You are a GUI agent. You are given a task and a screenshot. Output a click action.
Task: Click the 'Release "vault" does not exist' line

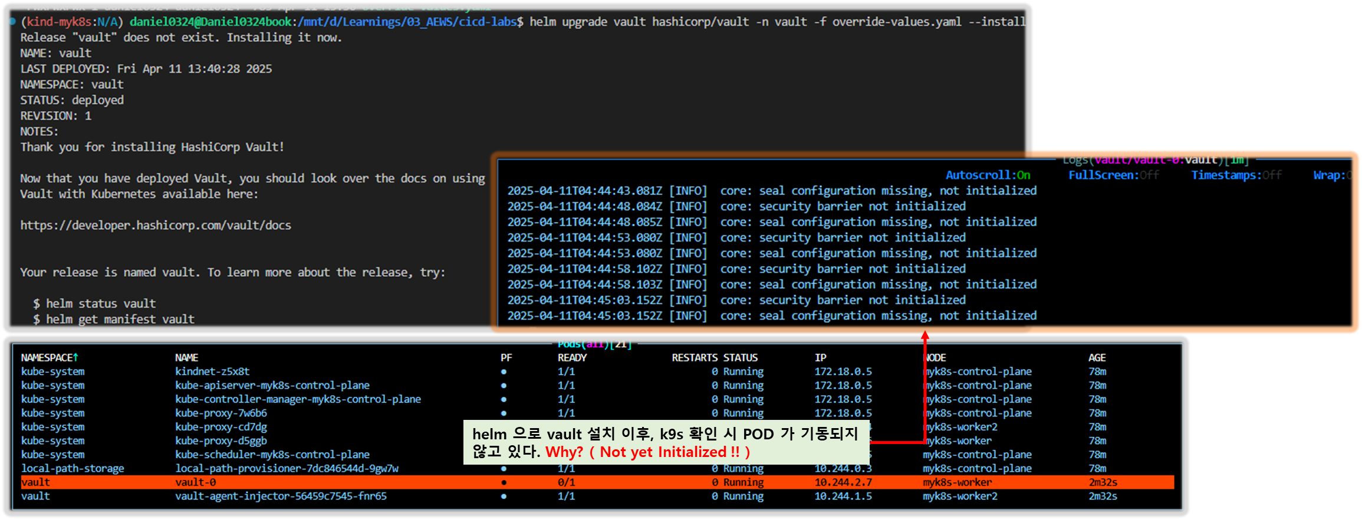tap(181, 38)
